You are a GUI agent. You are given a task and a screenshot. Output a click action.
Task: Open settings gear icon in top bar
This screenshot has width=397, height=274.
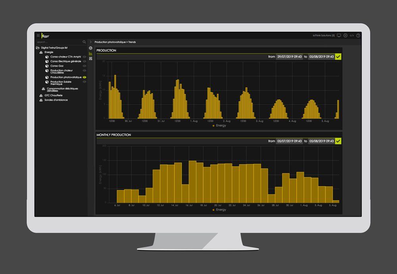click(345, 35)
